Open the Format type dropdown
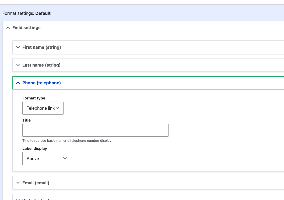Viewport: 284px width, 200px height. (43, 108)
